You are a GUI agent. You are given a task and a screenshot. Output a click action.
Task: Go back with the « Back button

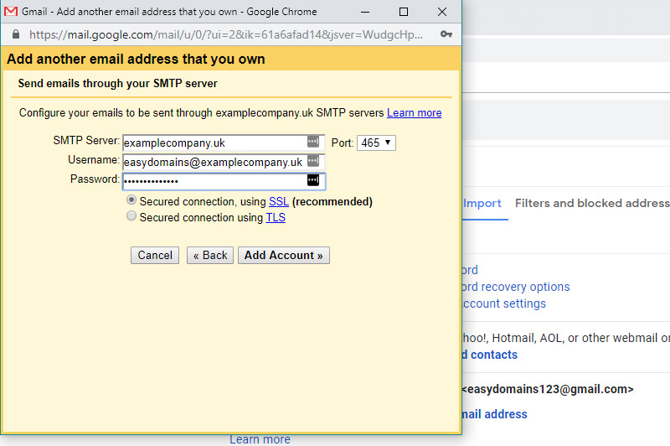(x=210, y=256)
